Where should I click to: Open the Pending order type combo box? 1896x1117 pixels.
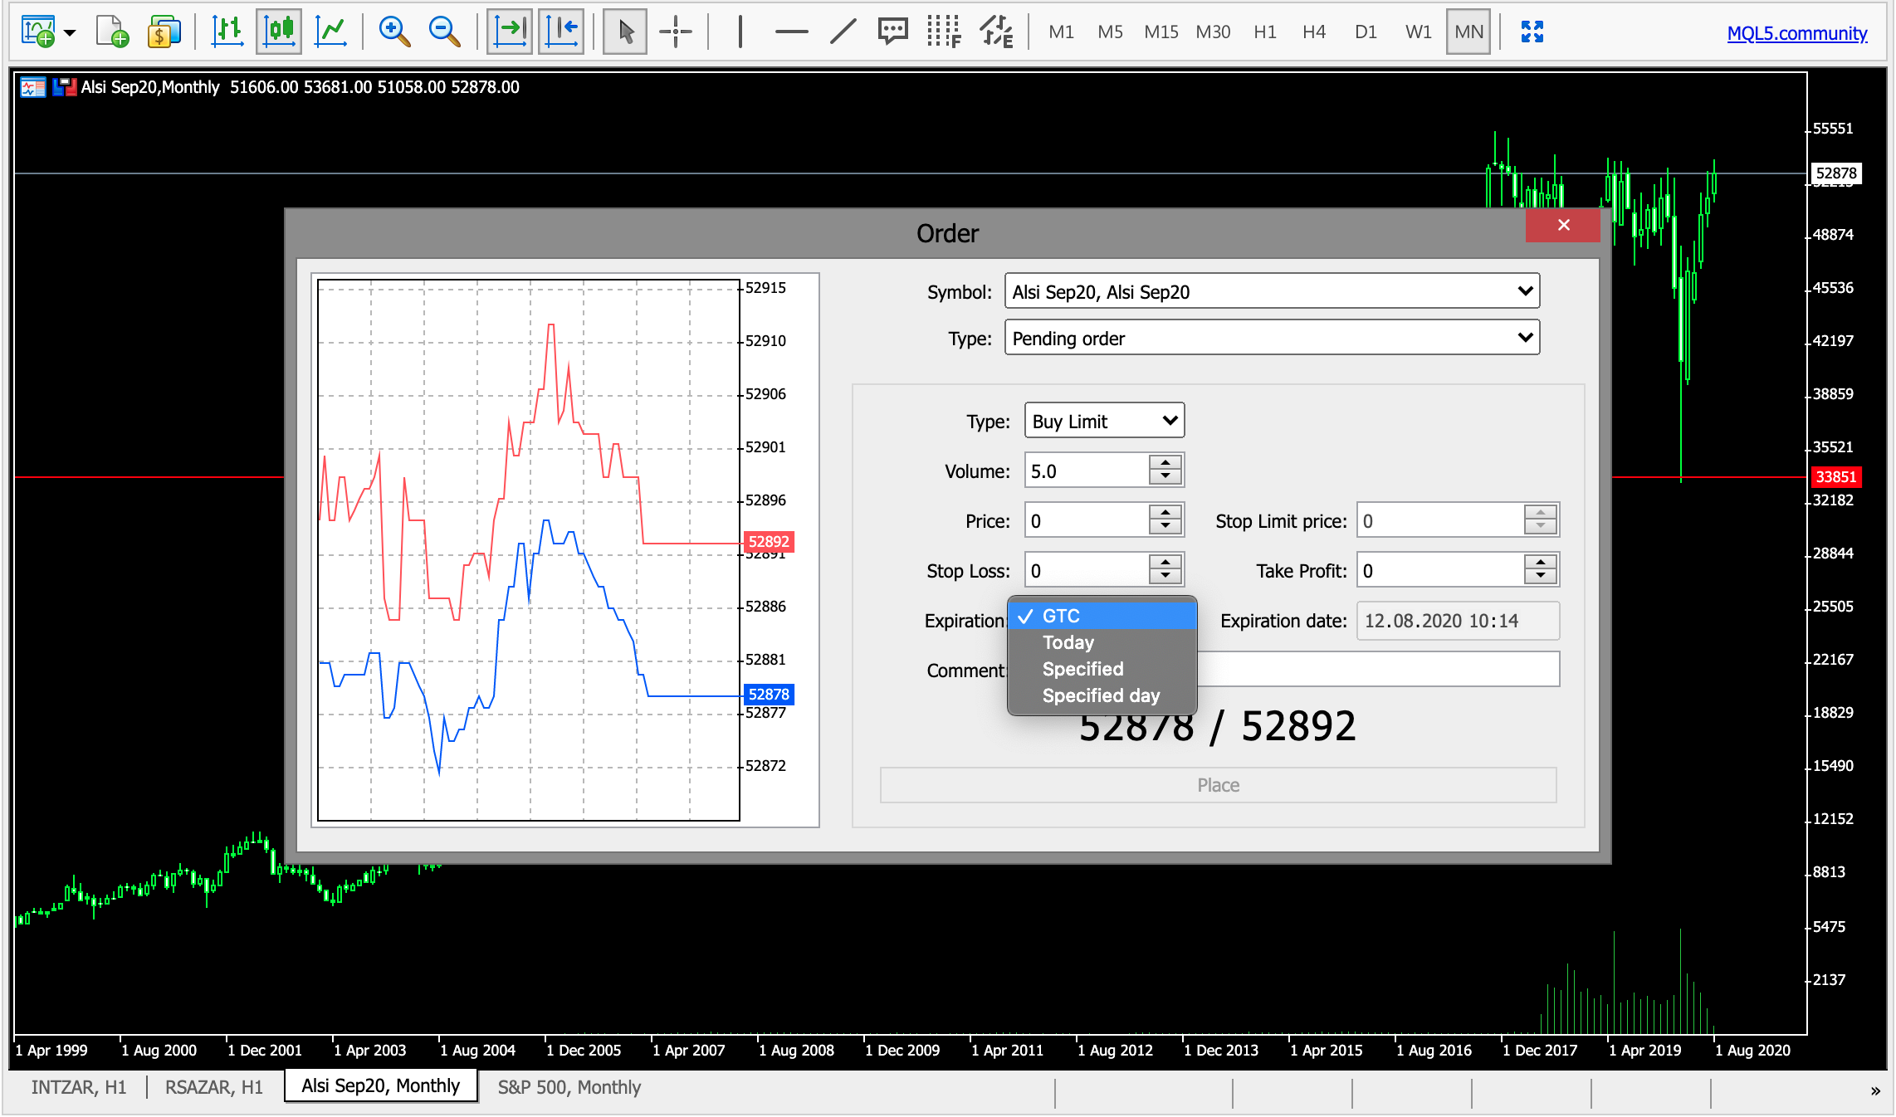1272,338
